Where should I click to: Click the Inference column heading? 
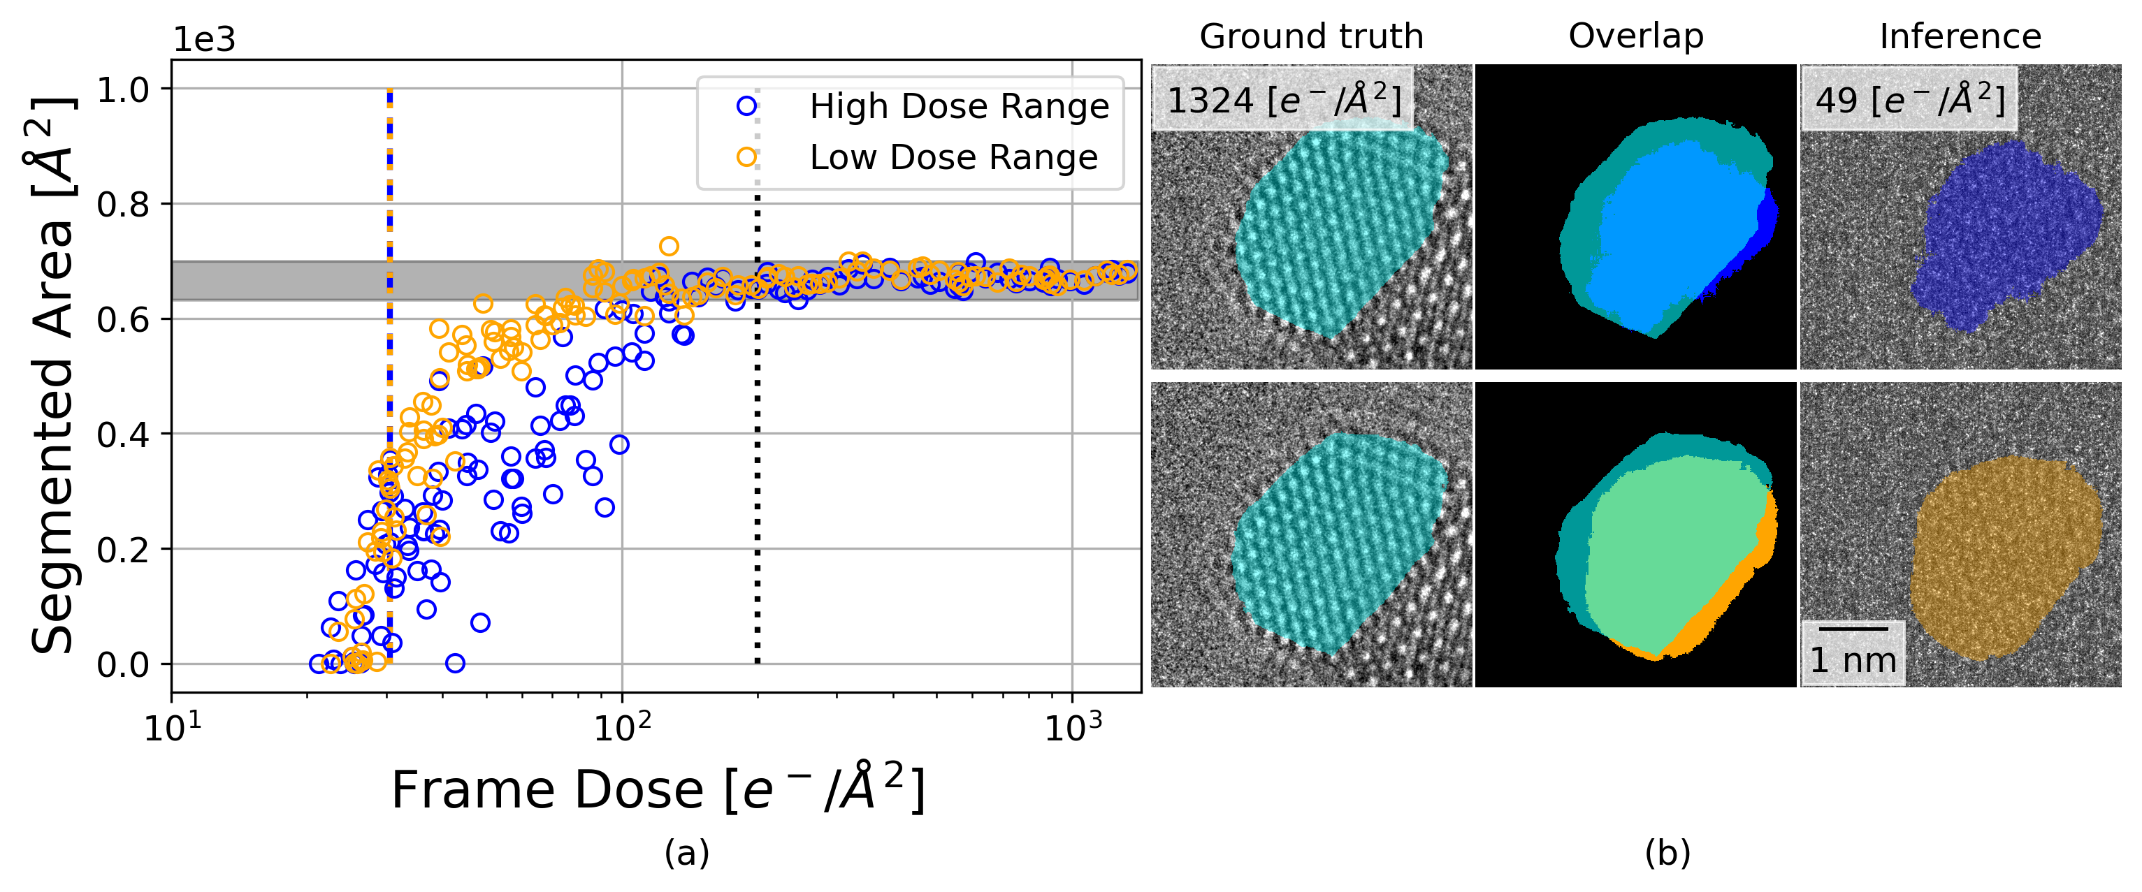pos(1960,36)
